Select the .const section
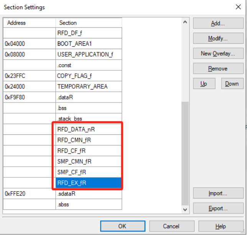Viewport: 247px width, 235px height. [89, 65]
